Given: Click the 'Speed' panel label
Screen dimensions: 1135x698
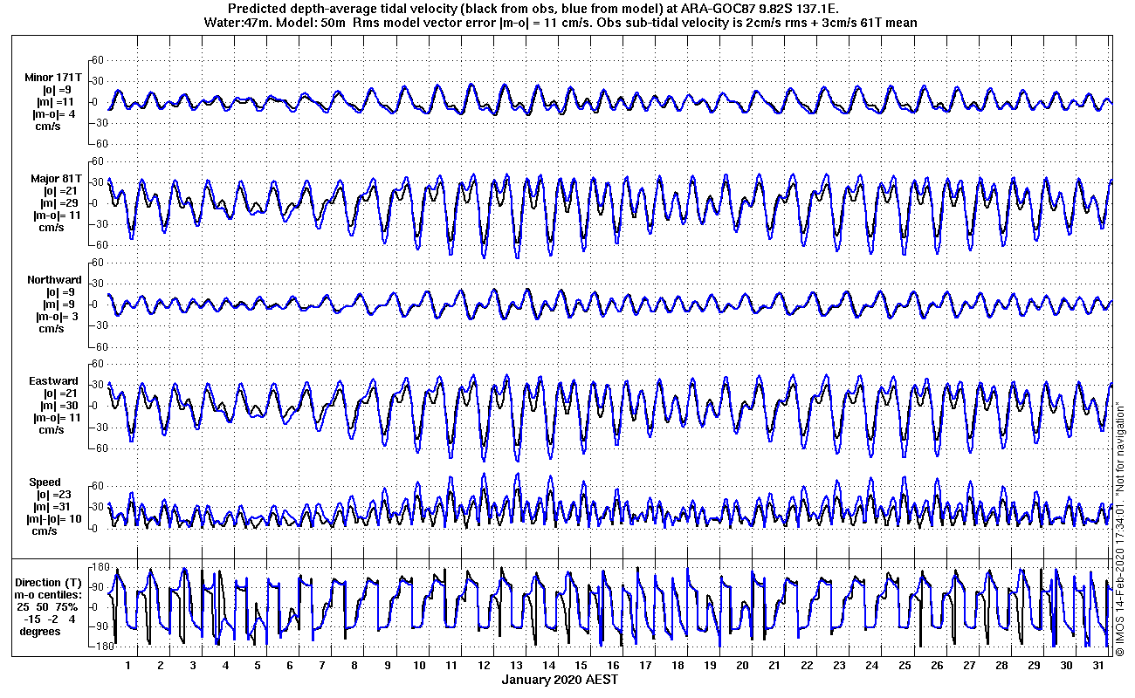Looking at the screenshot, I should (x=45, y=482).
